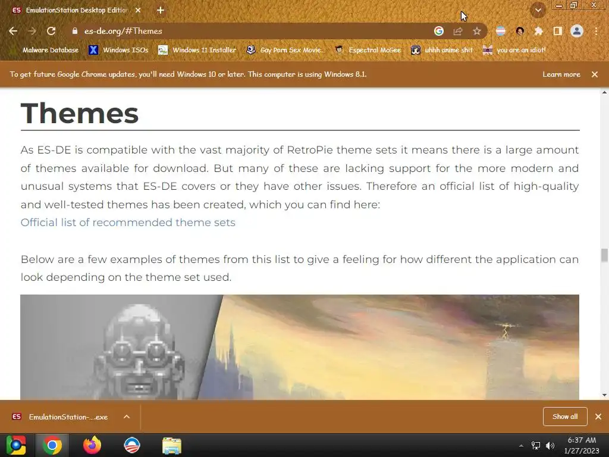The width and height of the screenshot is (609, 457).
Task: Click scrollbar down arrow
Action: [x=604, y=395]
